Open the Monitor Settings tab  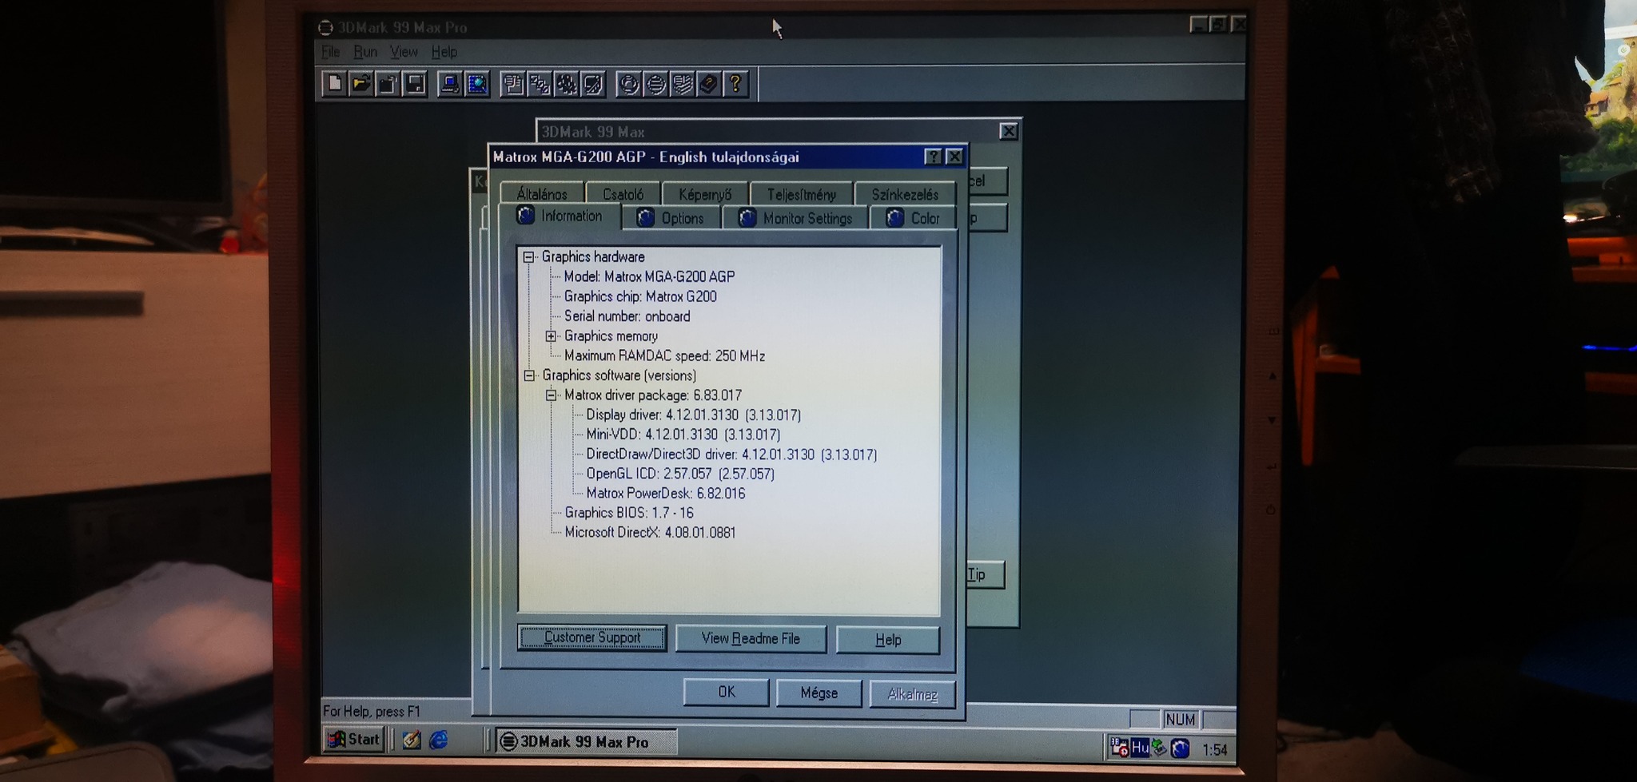[x=795, y=218]
